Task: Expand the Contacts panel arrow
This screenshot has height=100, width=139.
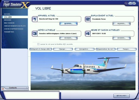Action: click(x=27, y=88)
